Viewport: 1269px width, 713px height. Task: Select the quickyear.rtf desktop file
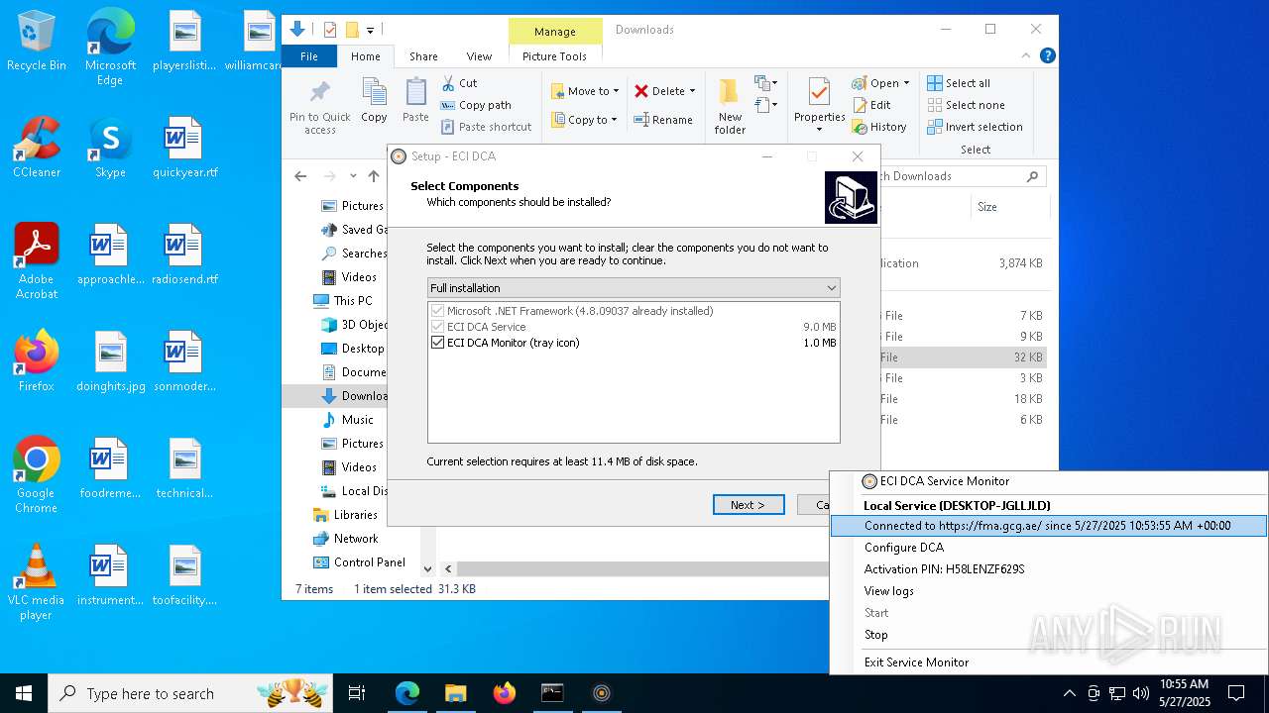(184, 148)
